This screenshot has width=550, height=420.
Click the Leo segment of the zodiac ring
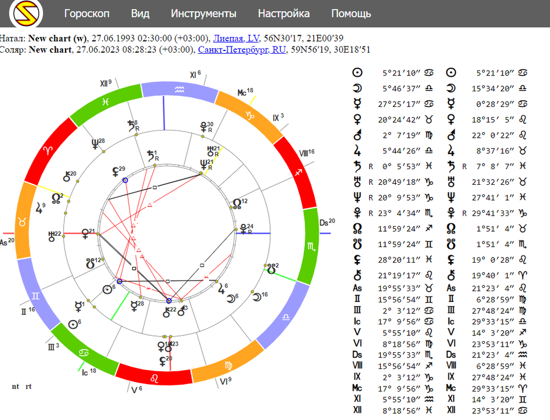[154, 378]
